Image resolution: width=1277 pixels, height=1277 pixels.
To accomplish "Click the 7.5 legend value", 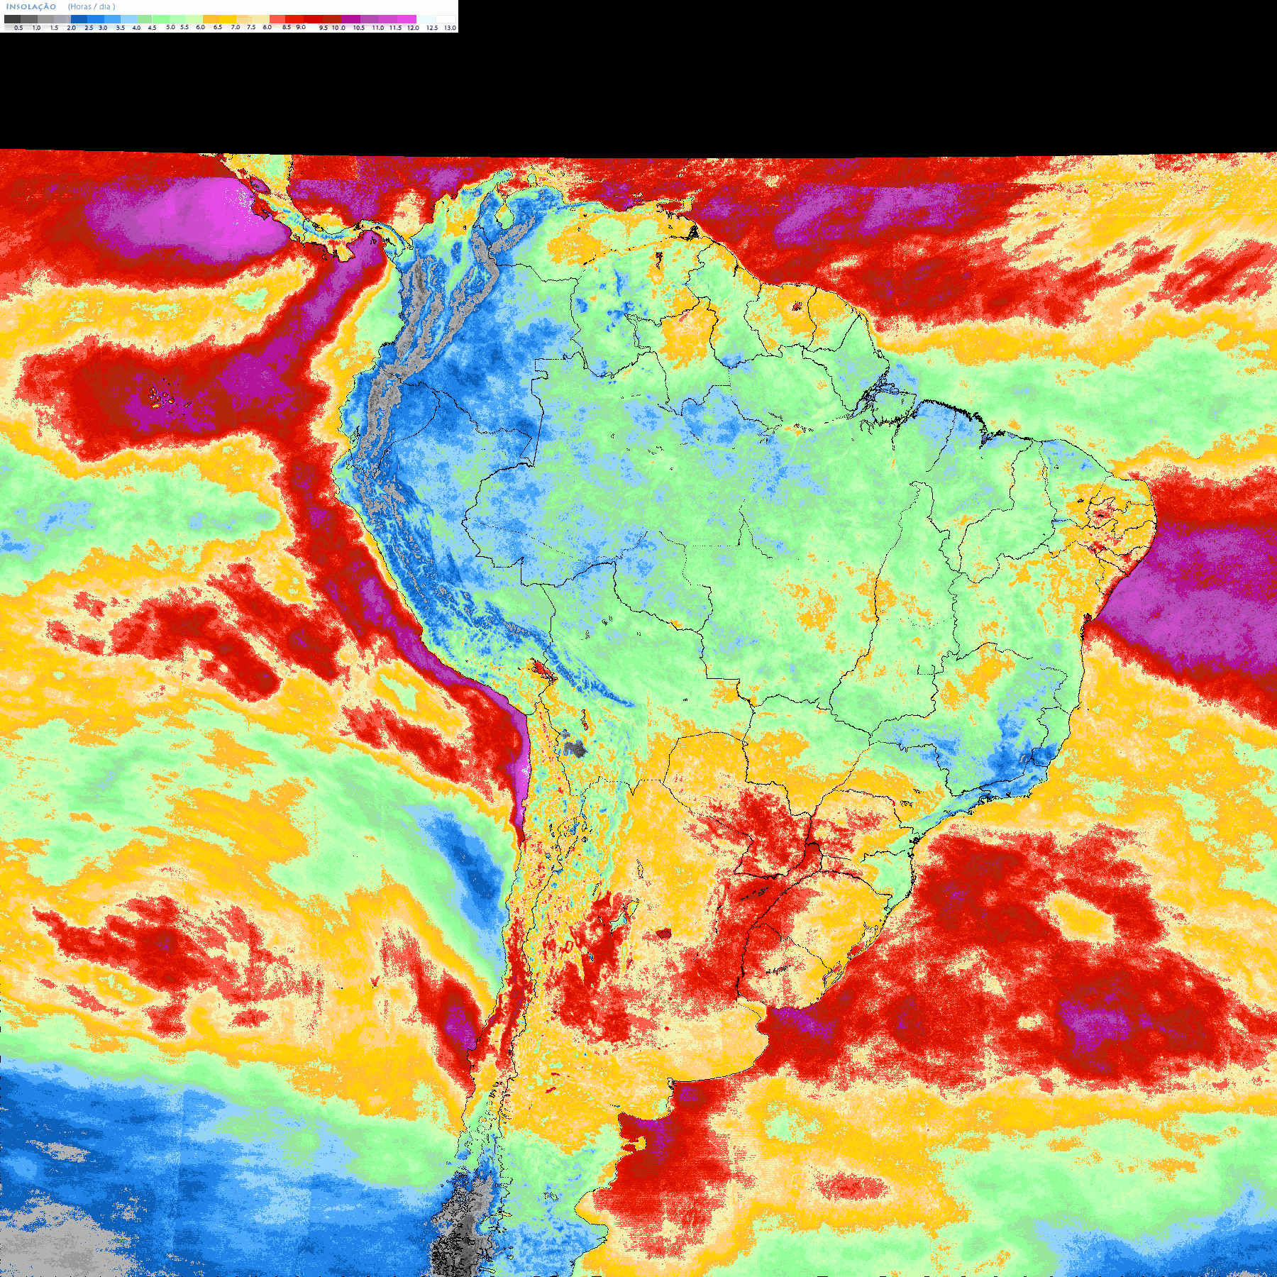I will point(251,27).
